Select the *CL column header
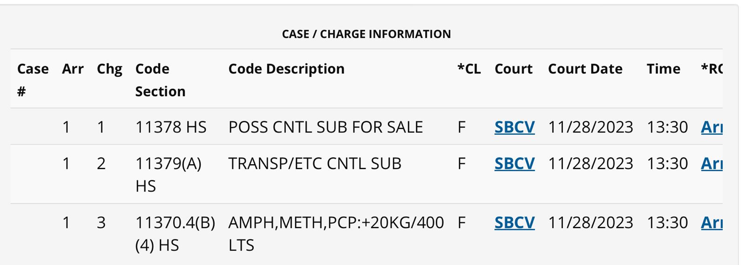The image size is (745, 265). 469,69
